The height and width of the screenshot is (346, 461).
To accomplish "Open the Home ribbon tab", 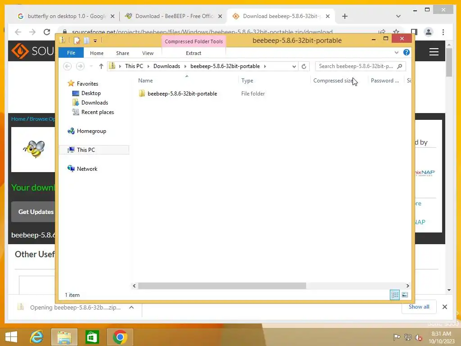I will click(x=97, y=53).
